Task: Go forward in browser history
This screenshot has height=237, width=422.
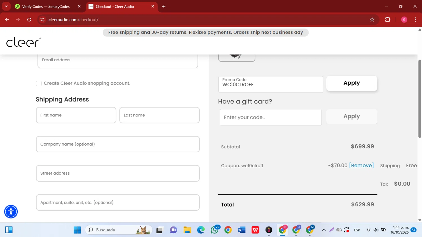Action: click(18, 20)
